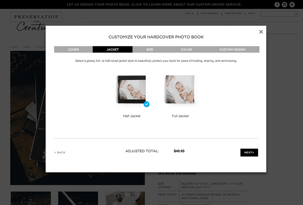The width and height of the screenshot is (303, 205).
Task: Switch to the Cover tab
Action: click(x=73, y=50)
